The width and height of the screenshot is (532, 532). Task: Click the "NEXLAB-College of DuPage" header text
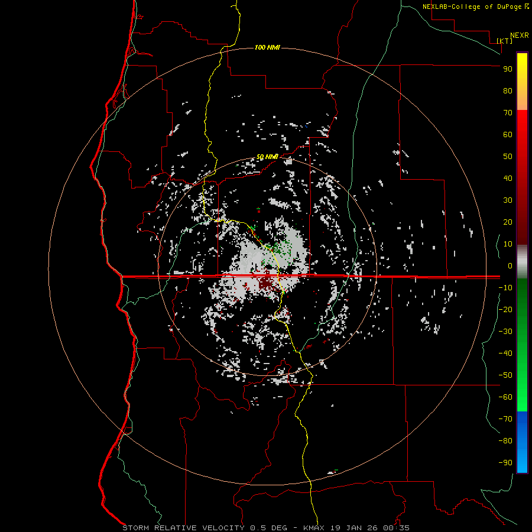[x=473, y=7]
